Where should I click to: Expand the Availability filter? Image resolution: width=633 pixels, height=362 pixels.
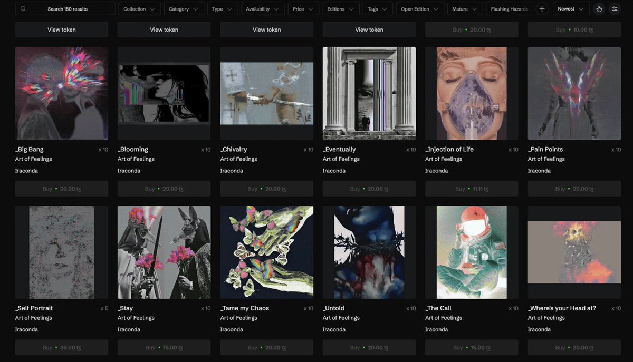tap(263, 9)
